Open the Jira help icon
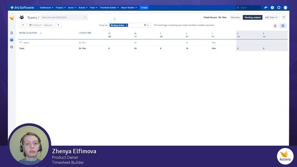Viewport: 297px width, 167px height. [x=272, y=7]
